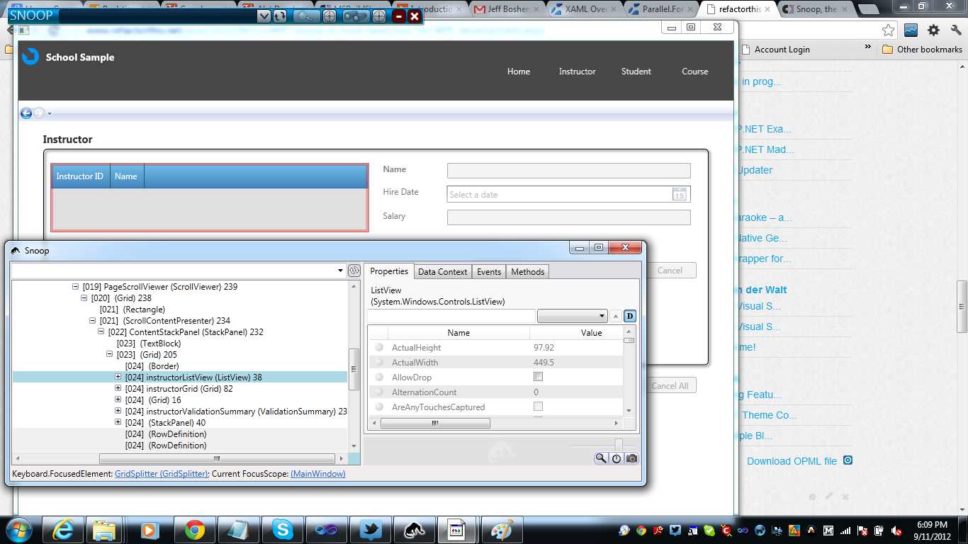Open Visual Studio infinity icon in taskbar

click(x=327, y=530)
